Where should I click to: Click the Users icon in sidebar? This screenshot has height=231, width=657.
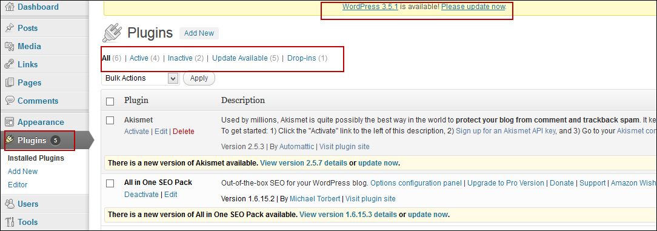pyautogui.click(x=10, y=204)
